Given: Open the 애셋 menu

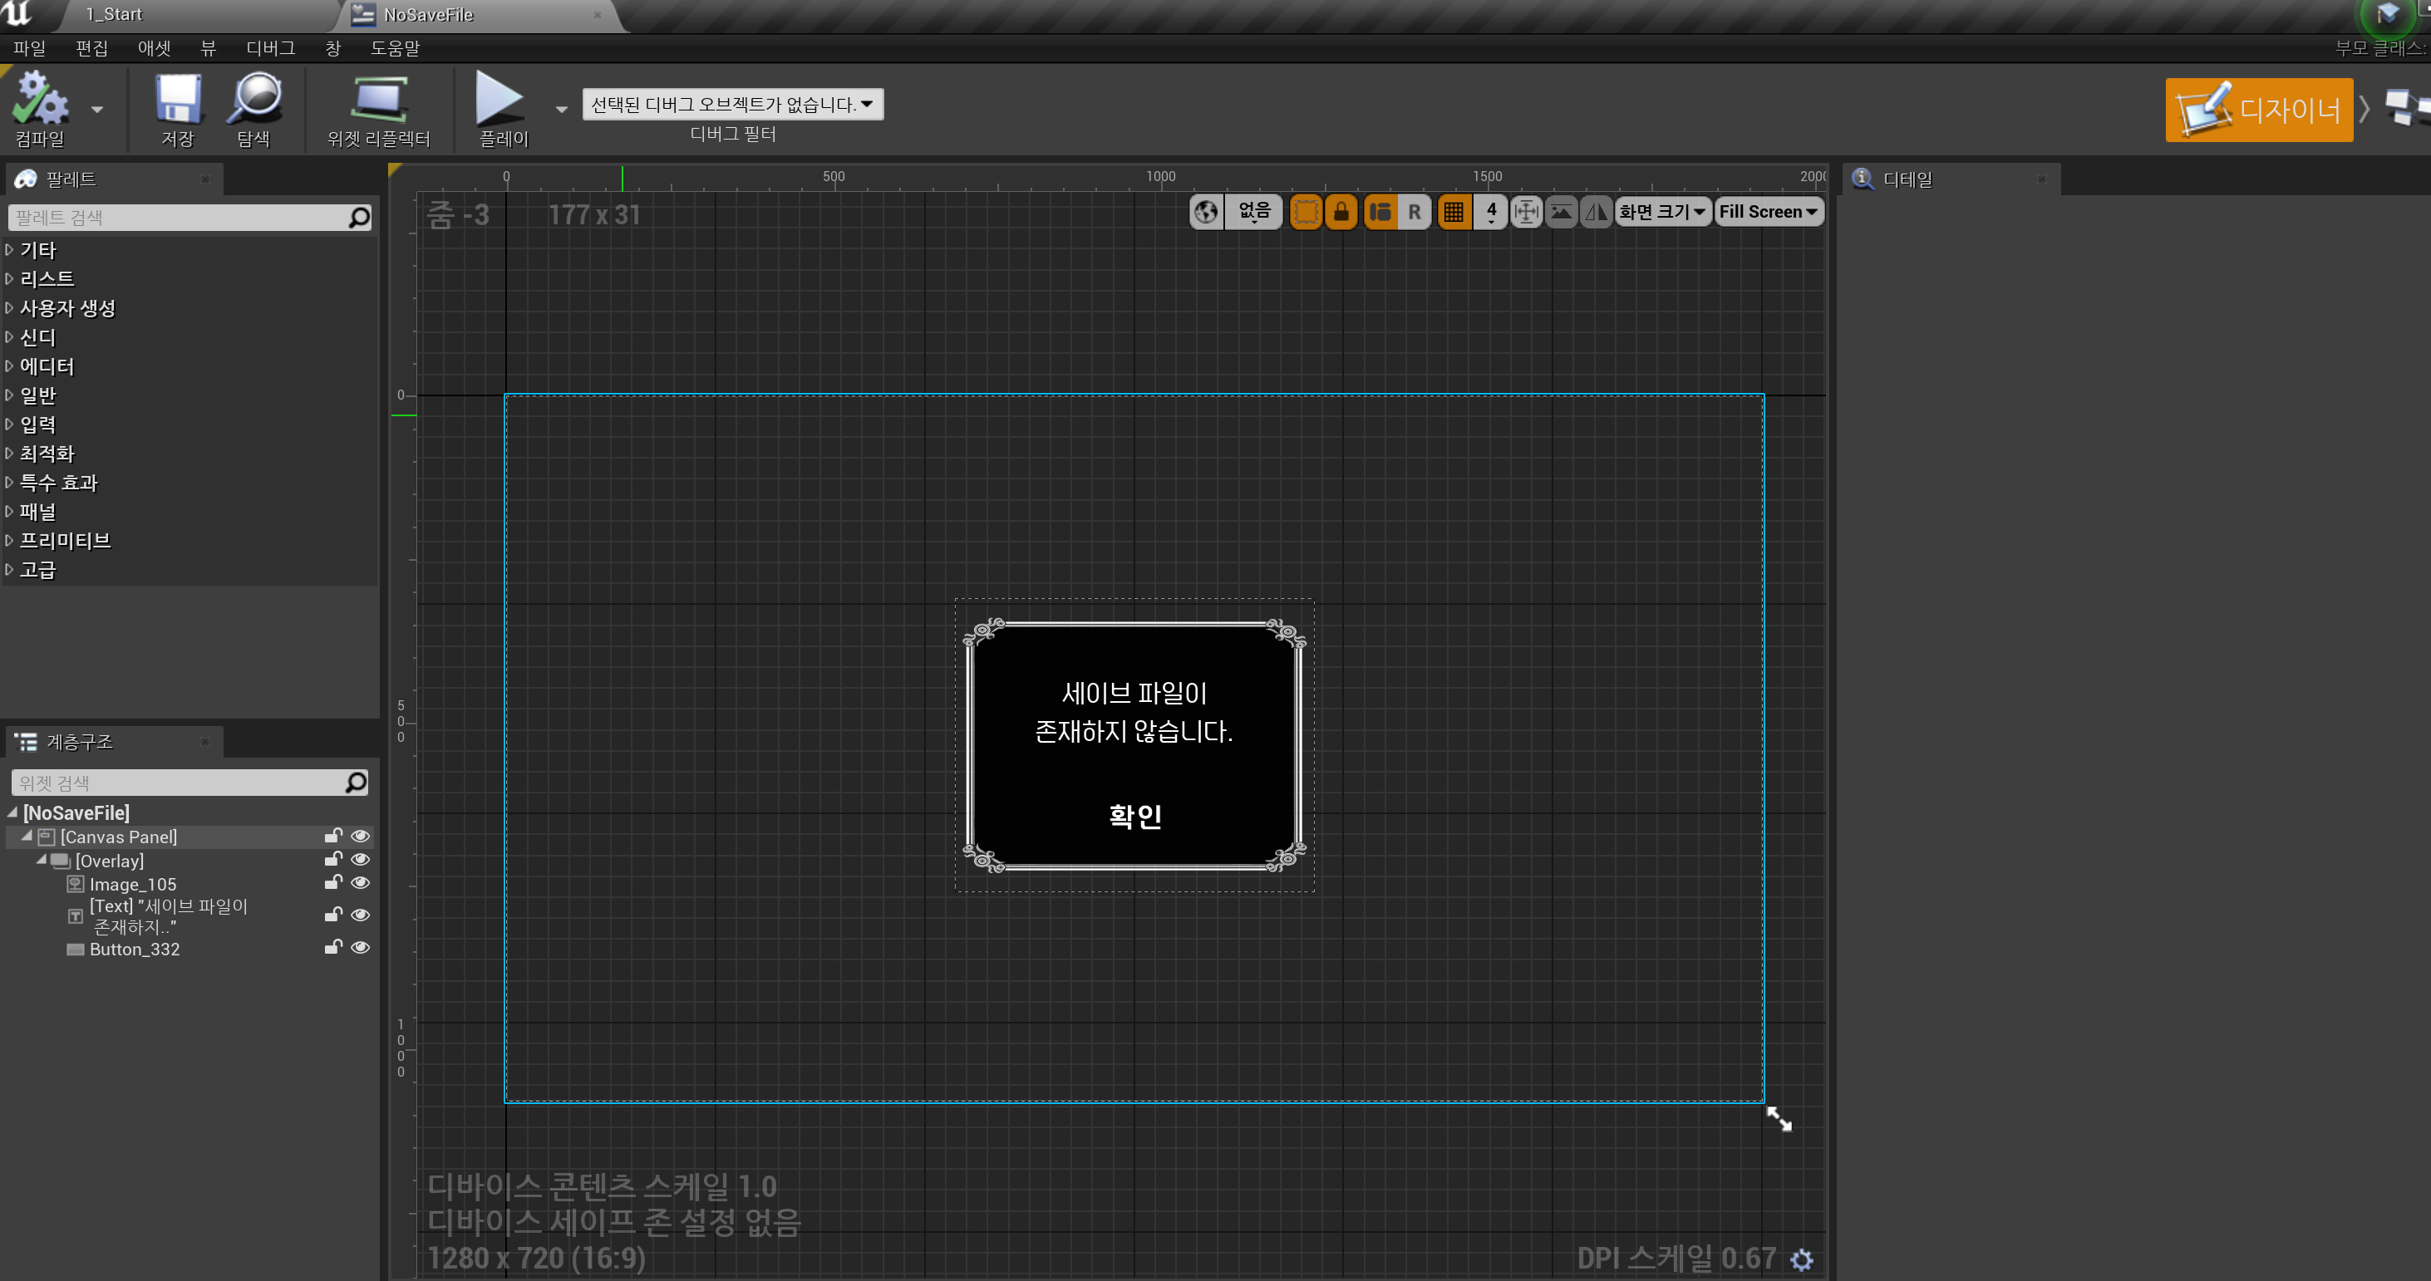Looking at the screenshot, I should click(154, 48).
